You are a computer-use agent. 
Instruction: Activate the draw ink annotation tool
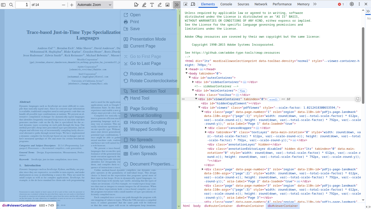point(160,5)
